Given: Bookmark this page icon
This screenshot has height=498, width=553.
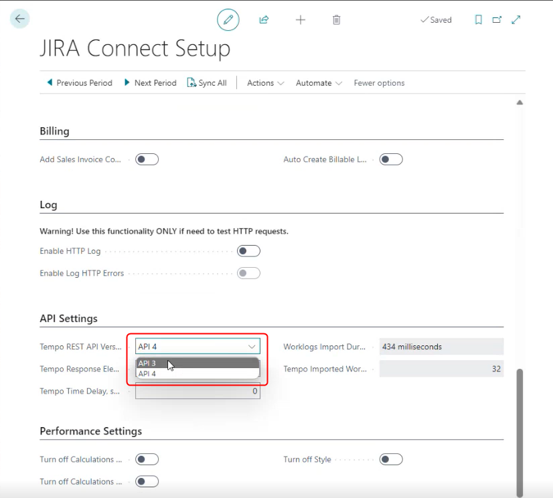Looking at the screenshot, I should [479, 20].
